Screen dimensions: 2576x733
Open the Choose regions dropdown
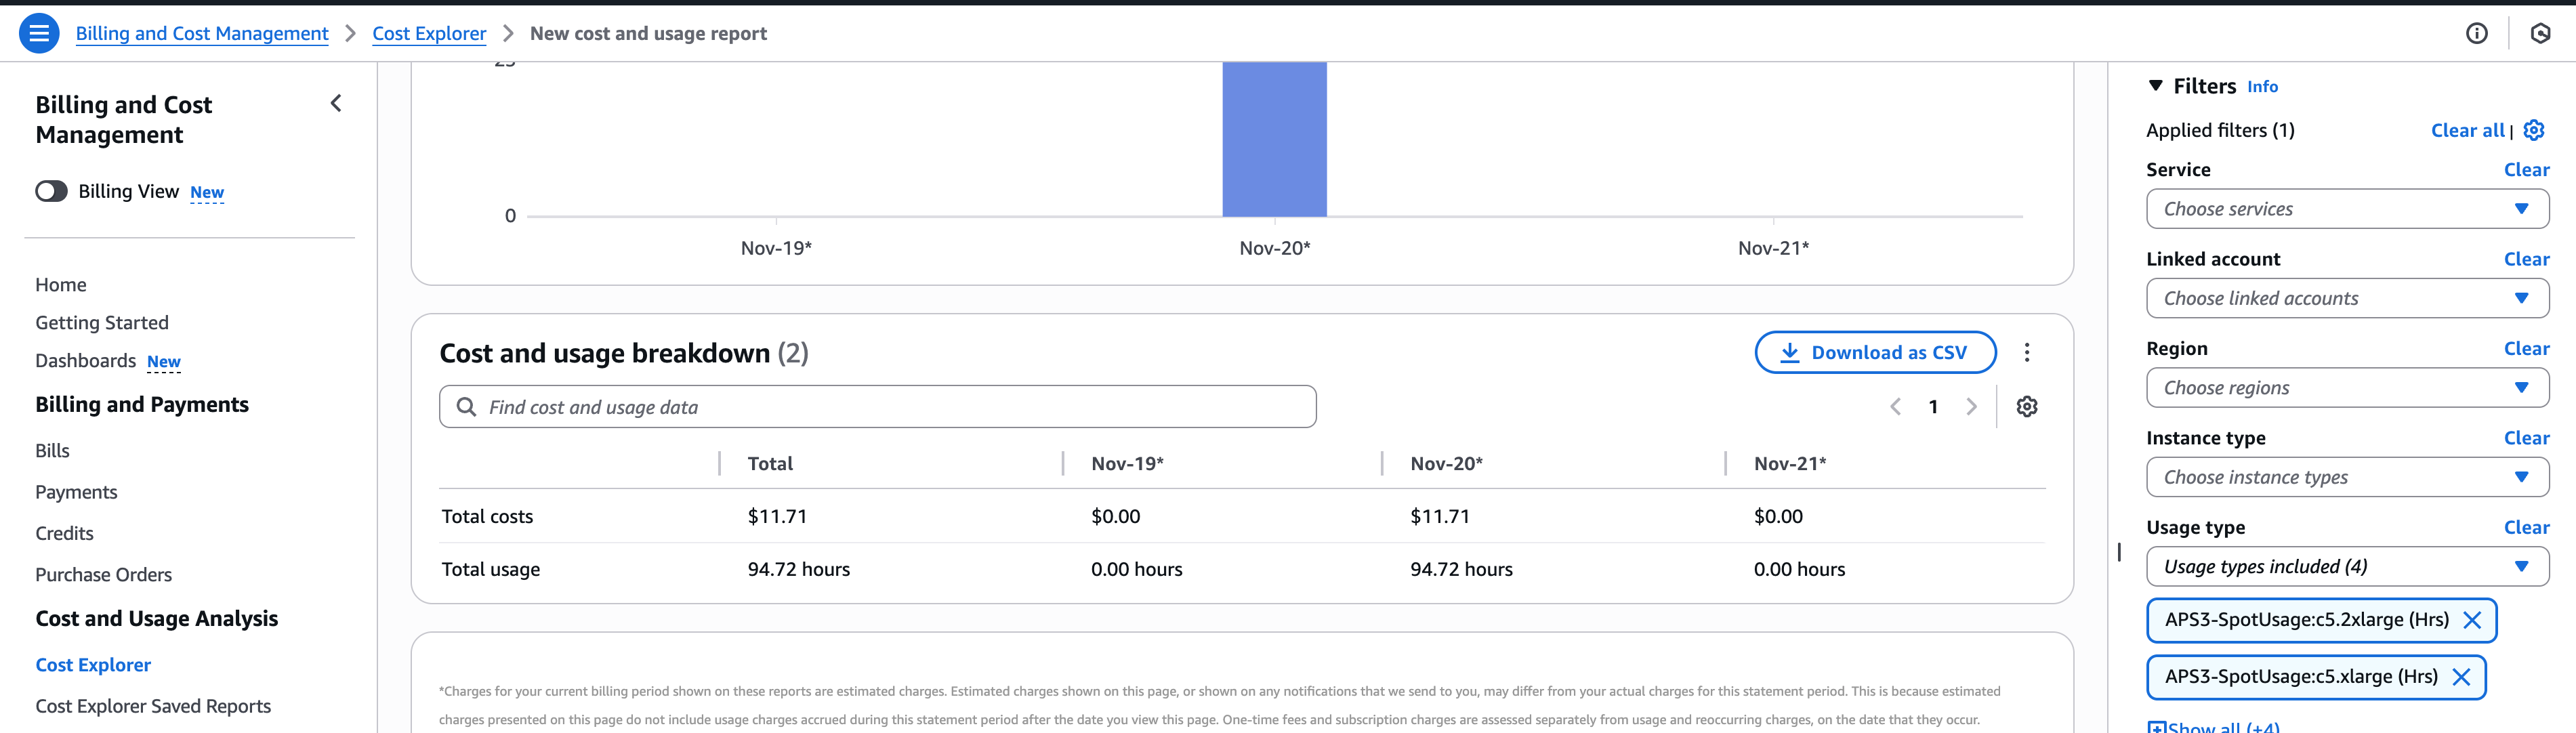tap(2346, 388)
